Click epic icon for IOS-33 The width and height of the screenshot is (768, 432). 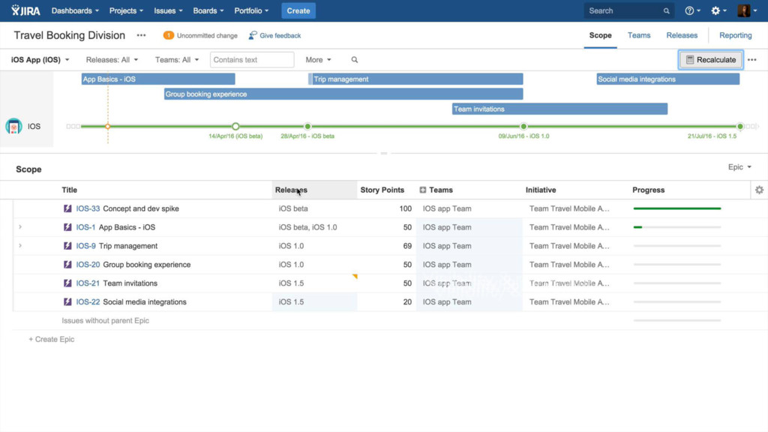67,208
